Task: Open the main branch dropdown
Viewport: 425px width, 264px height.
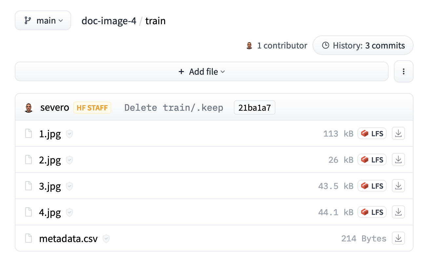Action: [x=43, y=21]
